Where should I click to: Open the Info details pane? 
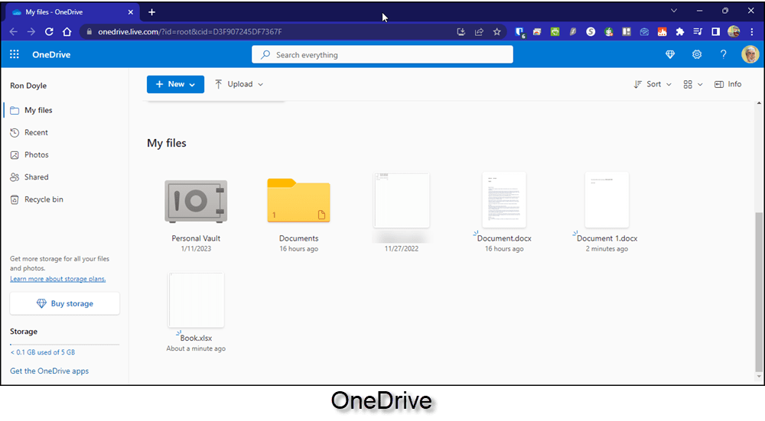(x=728, y=84)
